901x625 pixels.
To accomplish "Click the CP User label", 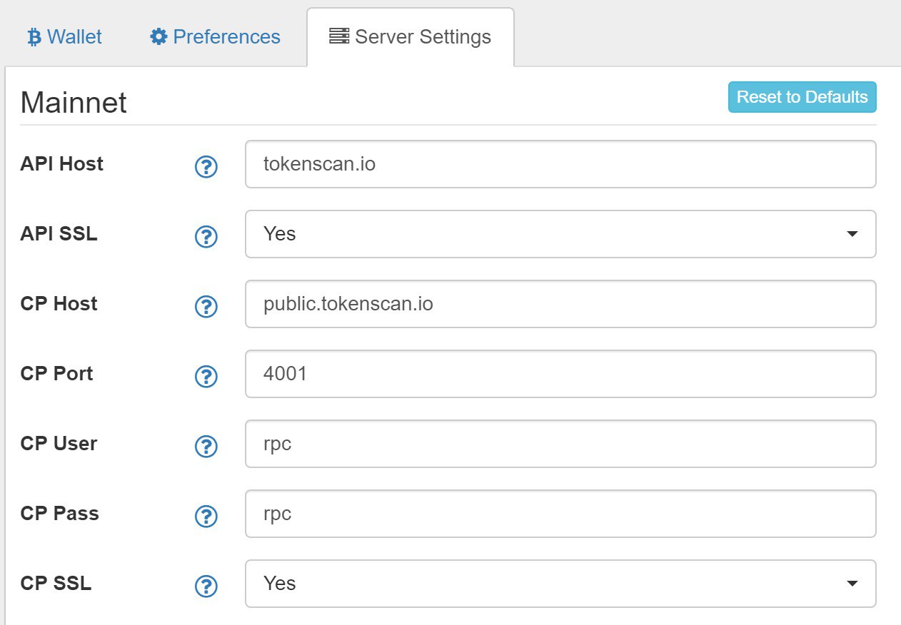I will coord(59,444).
